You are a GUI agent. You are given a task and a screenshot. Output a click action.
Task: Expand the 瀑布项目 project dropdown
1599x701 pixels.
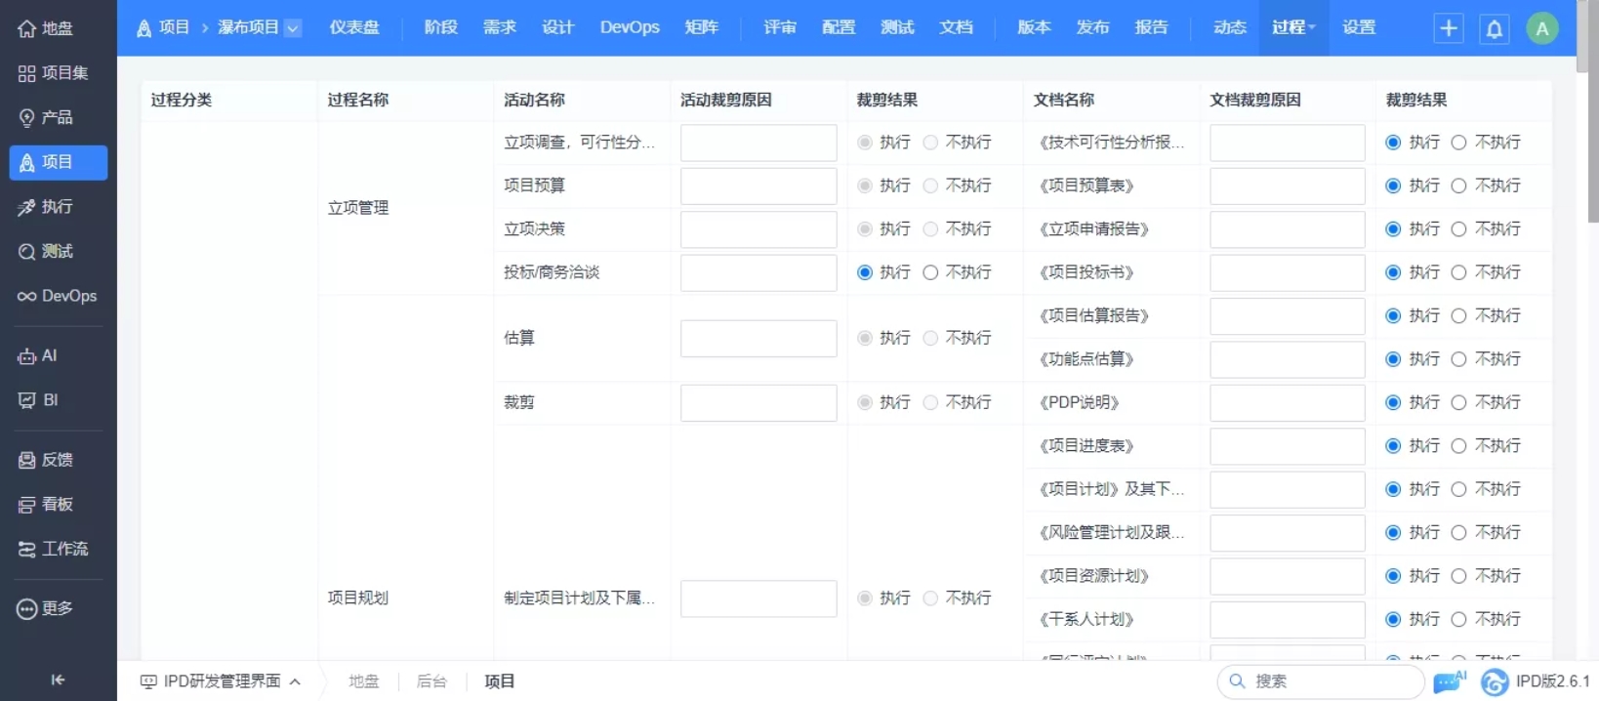tap(293, 28)
